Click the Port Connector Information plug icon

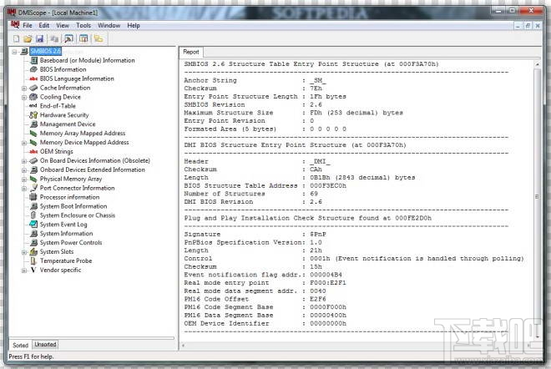33,188
